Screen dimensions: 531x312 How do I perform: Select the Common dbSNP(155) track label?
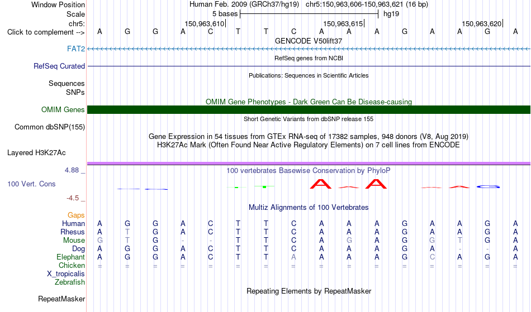pos(50,127)
